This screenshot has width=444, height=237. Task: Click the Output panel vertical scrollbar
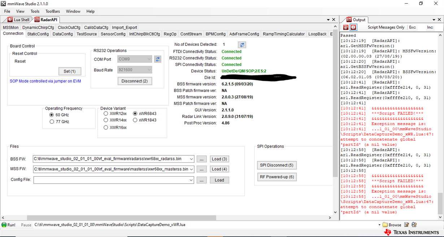coord(440,203)
